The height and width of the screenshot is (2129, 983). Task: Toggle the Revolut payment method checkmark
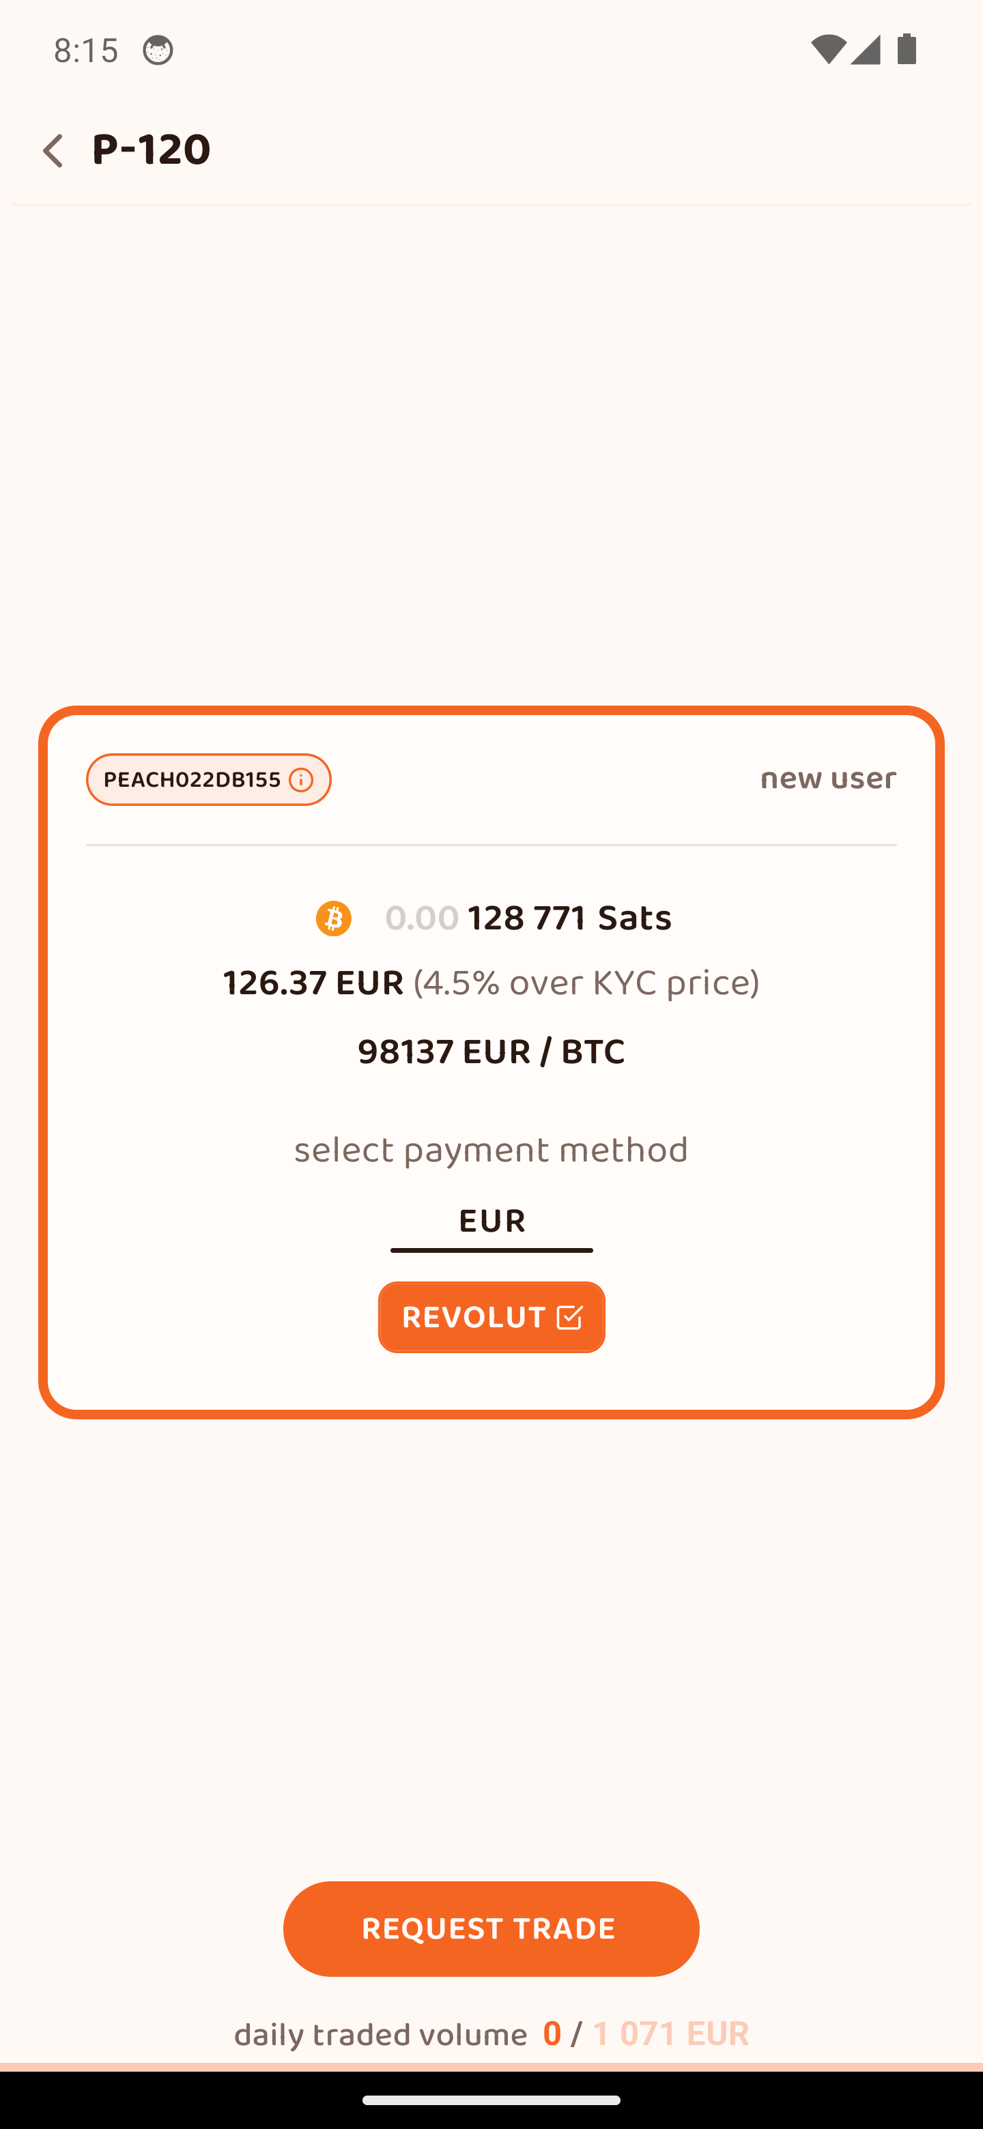(569, 1318)
